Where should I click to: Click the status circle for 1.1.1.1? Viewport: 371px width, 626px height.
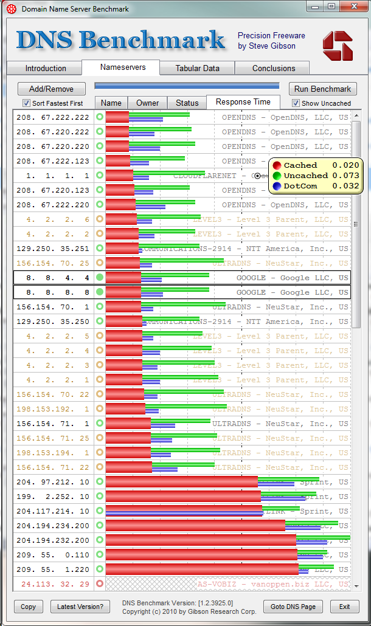(99, 175)
